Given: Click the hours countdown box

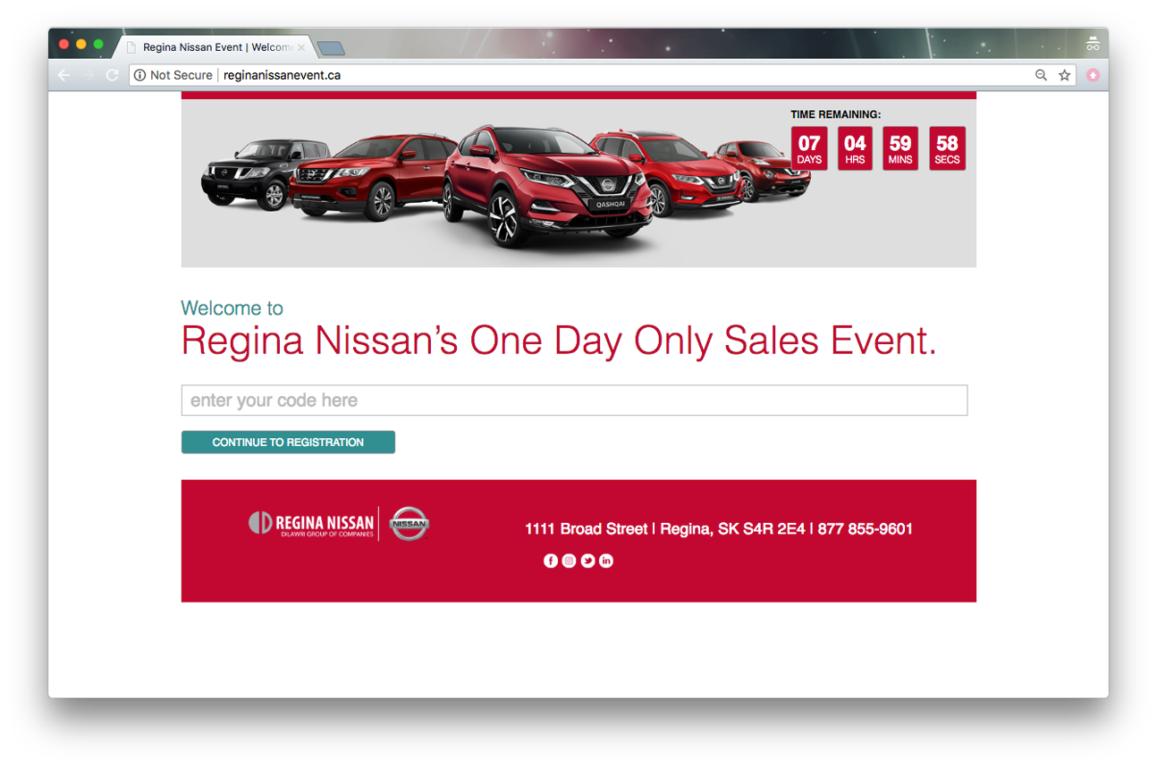Looking at the screenshot, I should pos(855,148).
